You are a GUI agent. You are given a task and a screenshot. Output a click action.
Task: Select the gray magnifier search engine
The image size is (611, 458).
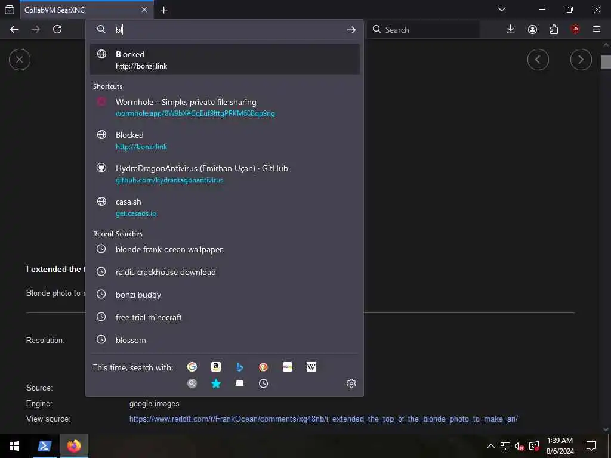pyautogui.click(x=192, y=383)
